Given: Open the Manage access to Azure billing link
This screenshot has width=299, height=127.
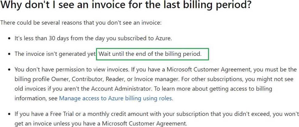Looking at the screenshot, I should (x=115, y=98).
